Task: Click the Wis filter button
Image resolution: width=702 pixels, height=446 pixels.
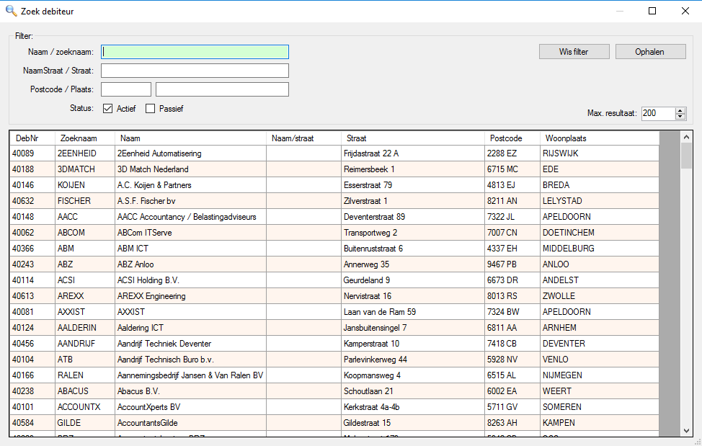Action: click(x=574, y=51)
